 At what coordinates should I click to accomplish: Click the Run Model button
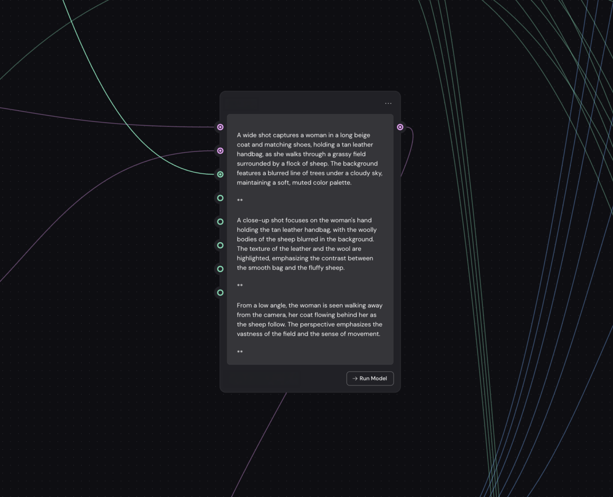(x=370, y=378)
